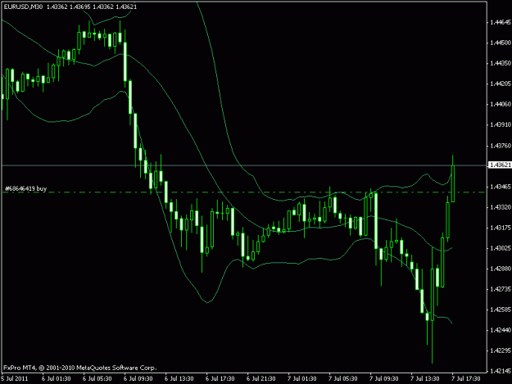This screenshot has width=512, height=384.
Task: Click the 7 Jul 09:30 time label
Action: [x=384, y=379]
